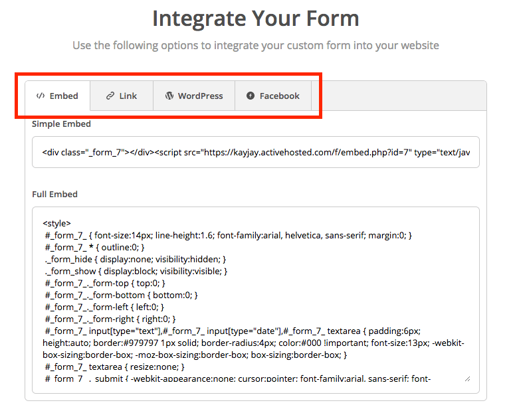This screenshot has height=417, width=511.
Task: Select the WordPress tab
Action: click(x=194, y=96)
